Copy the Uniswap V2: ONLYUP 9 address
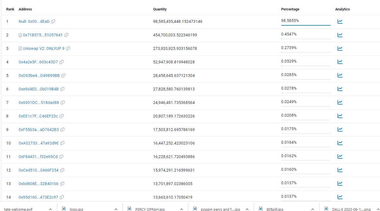The width and height of the screenshot is (380, 211). tap(68, 48)
